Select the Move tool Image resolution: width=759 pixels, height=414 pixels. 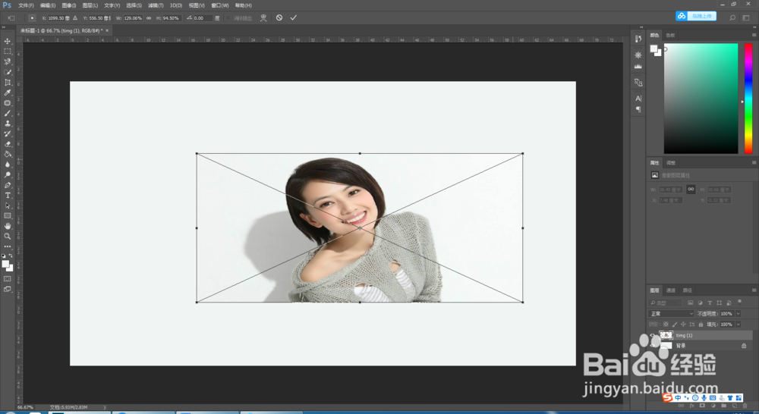(x=8, y=41)
